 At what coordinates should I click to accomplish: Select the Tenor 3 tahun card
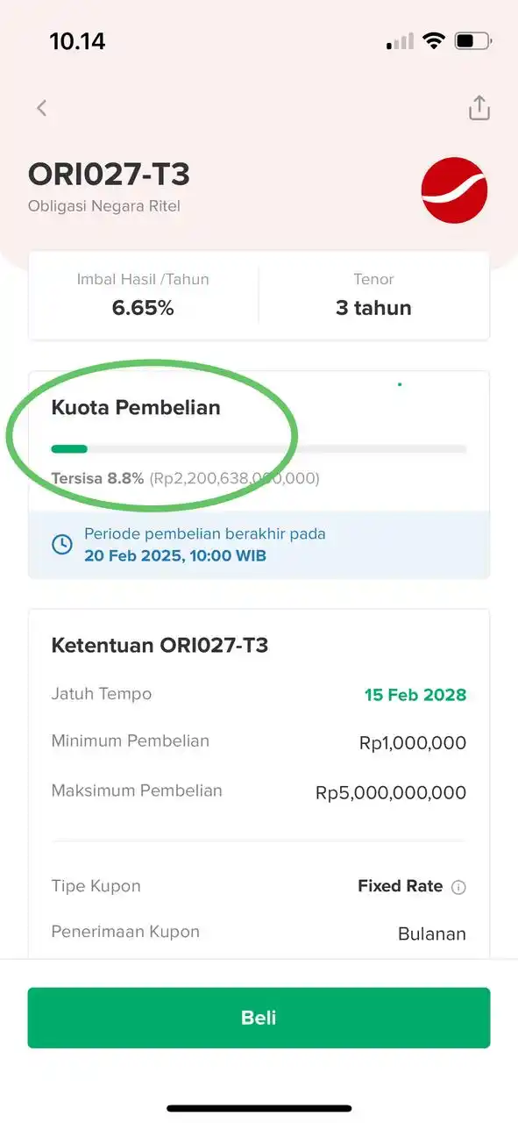[x=373, y=295]
